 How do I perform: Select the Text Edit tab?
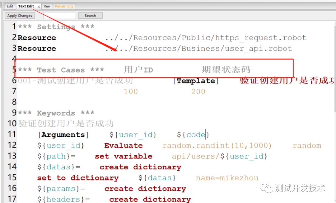26,6
